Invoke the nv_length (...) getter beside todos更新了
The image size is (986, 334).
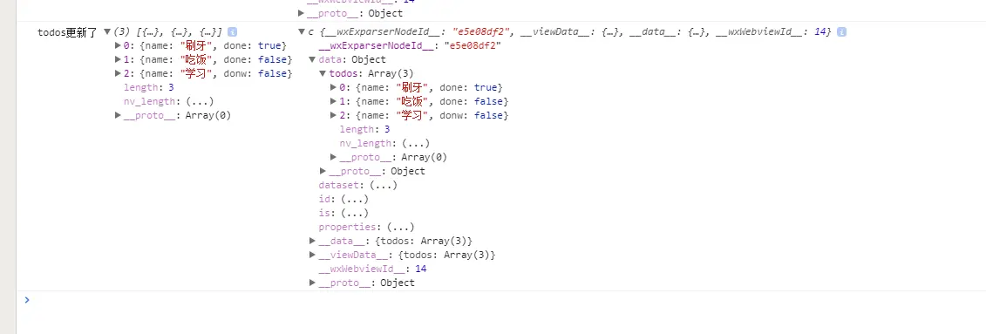200,101
